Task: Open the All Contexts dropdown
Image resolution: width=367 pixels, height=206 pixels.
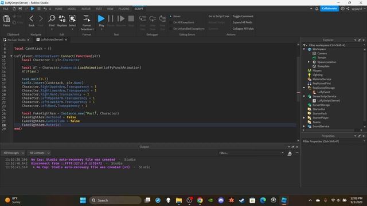Action: click(40, 153)
